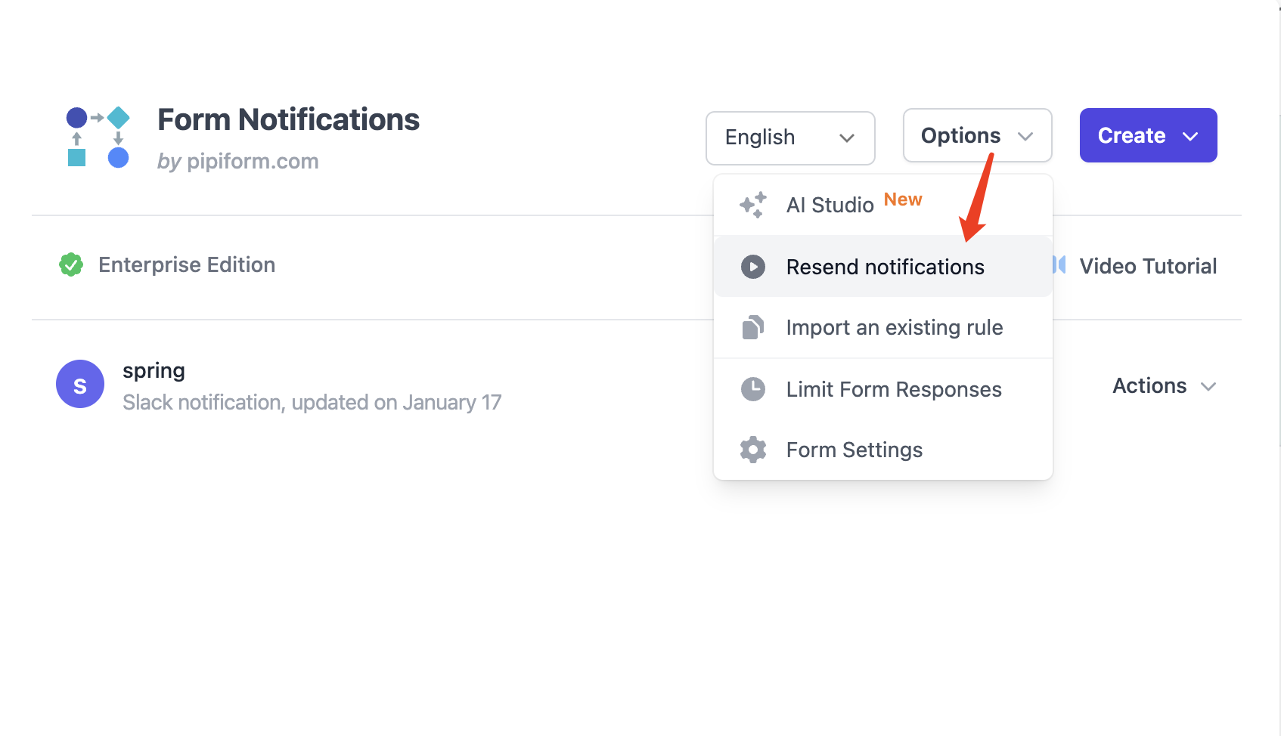The image size is (1281, 736).
Task: Collapse the Options dropdown menu
Action: [x=977, y=136]
